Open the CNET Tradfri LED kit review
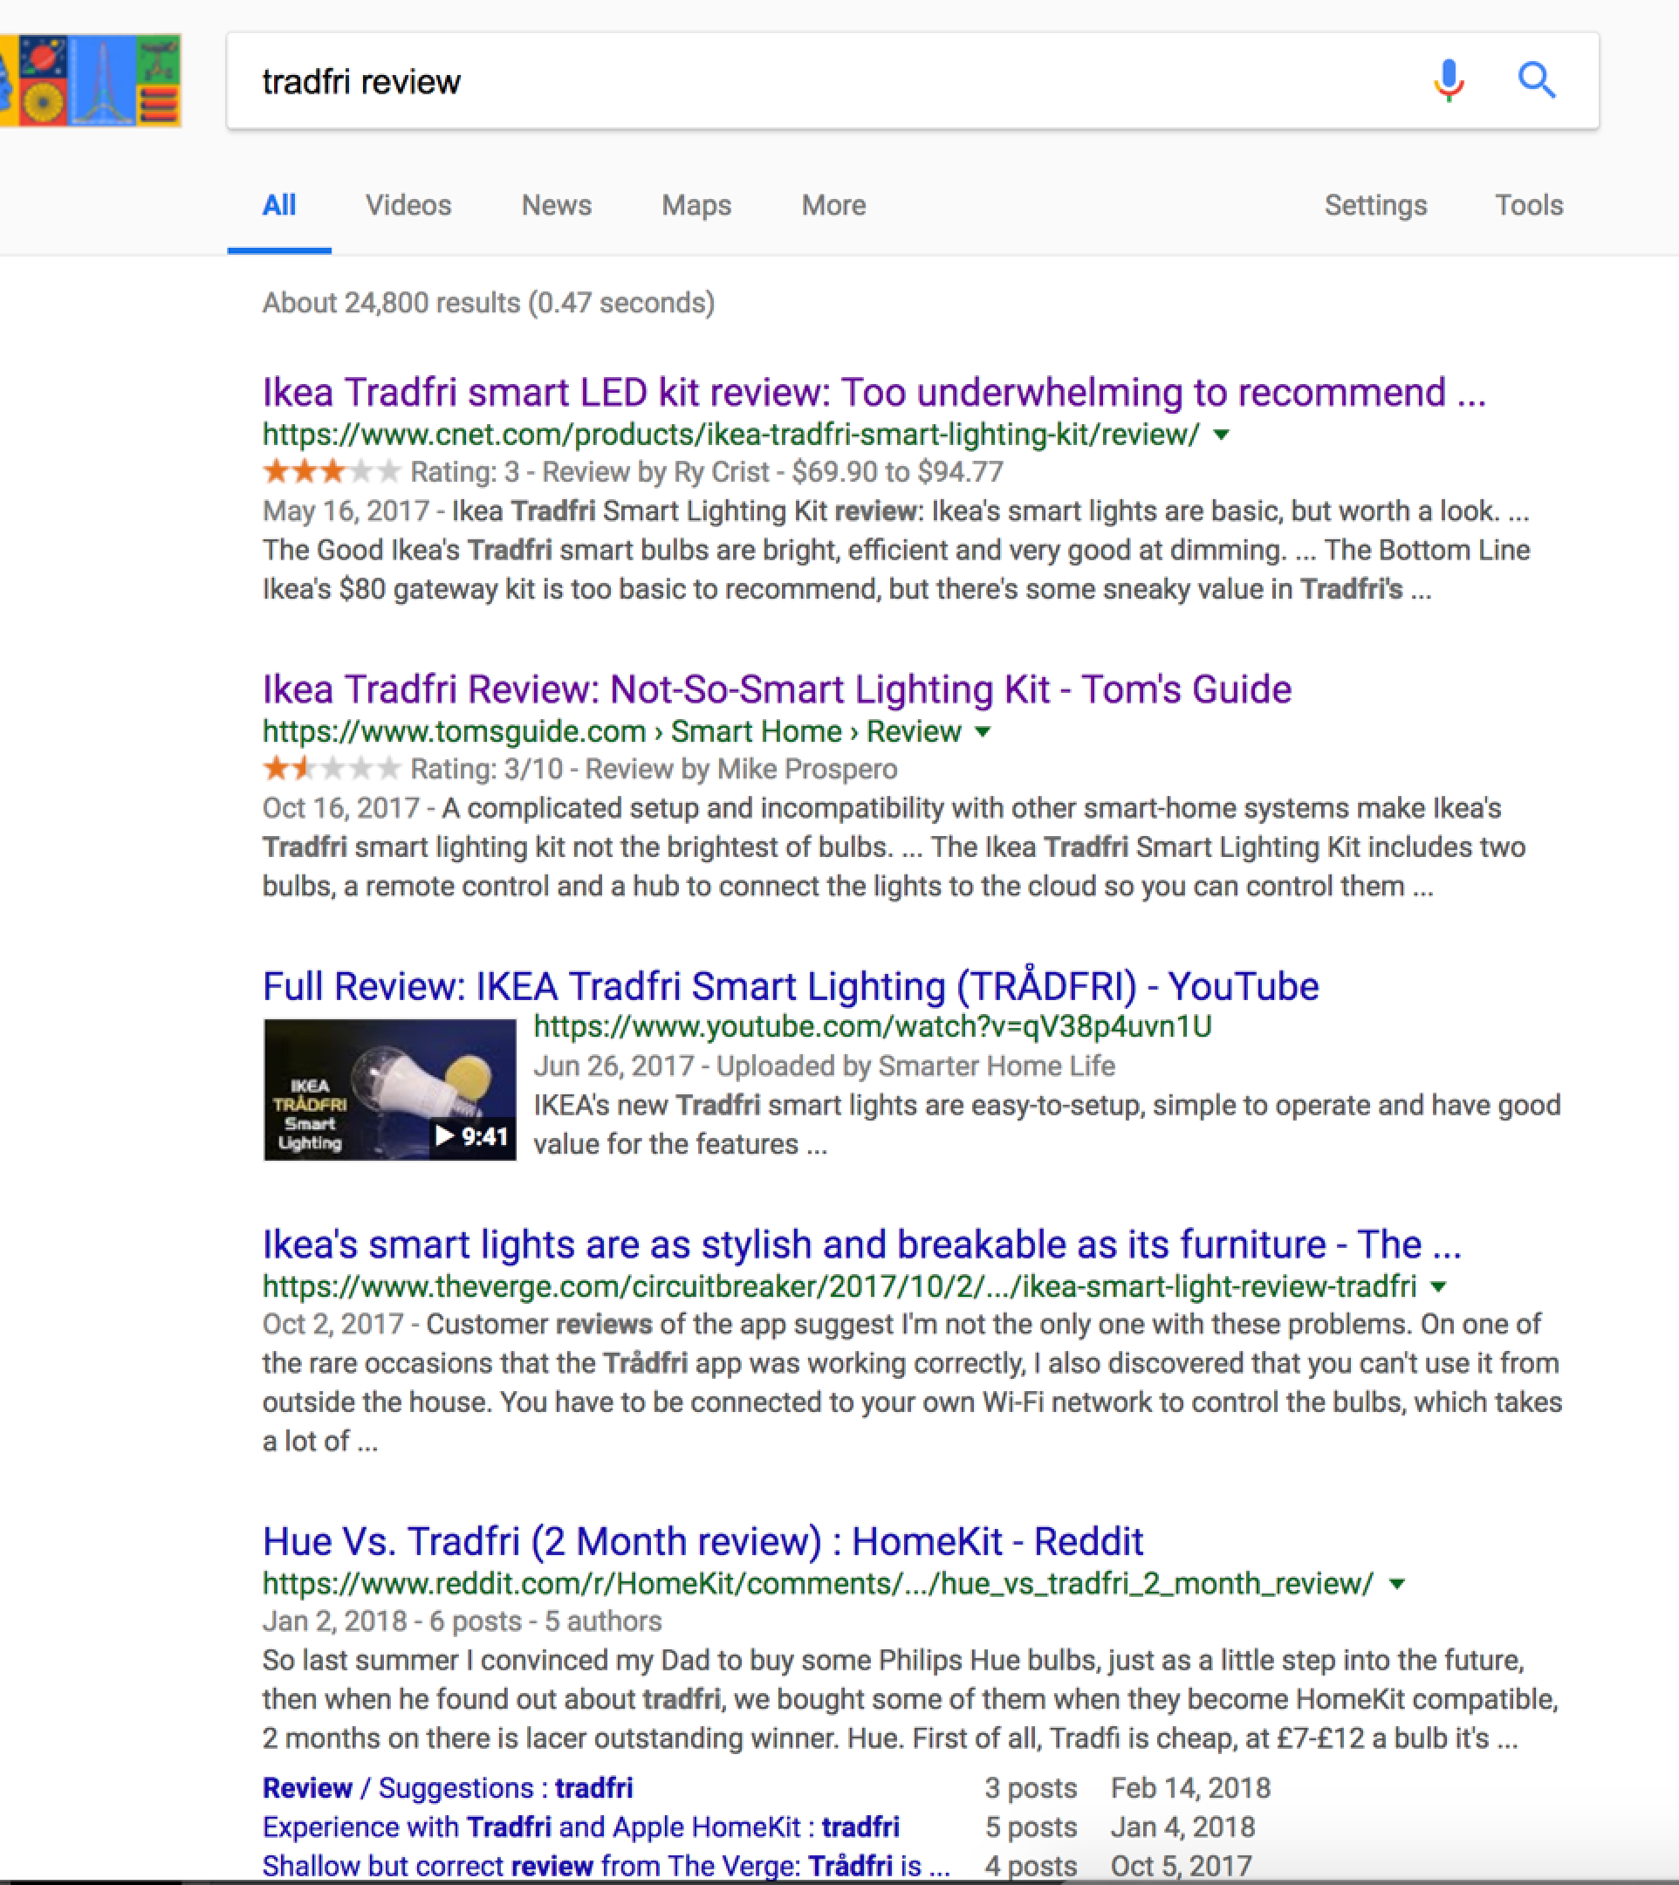1679x1885 pixels. click(x=873, y=392)
